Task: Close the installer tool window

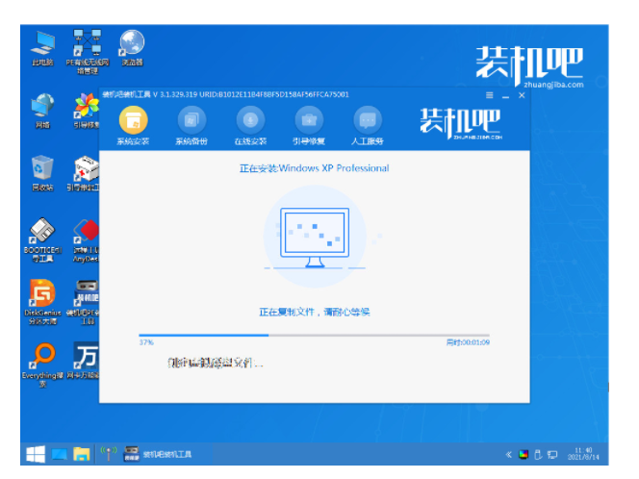Action: click(522, 95)
